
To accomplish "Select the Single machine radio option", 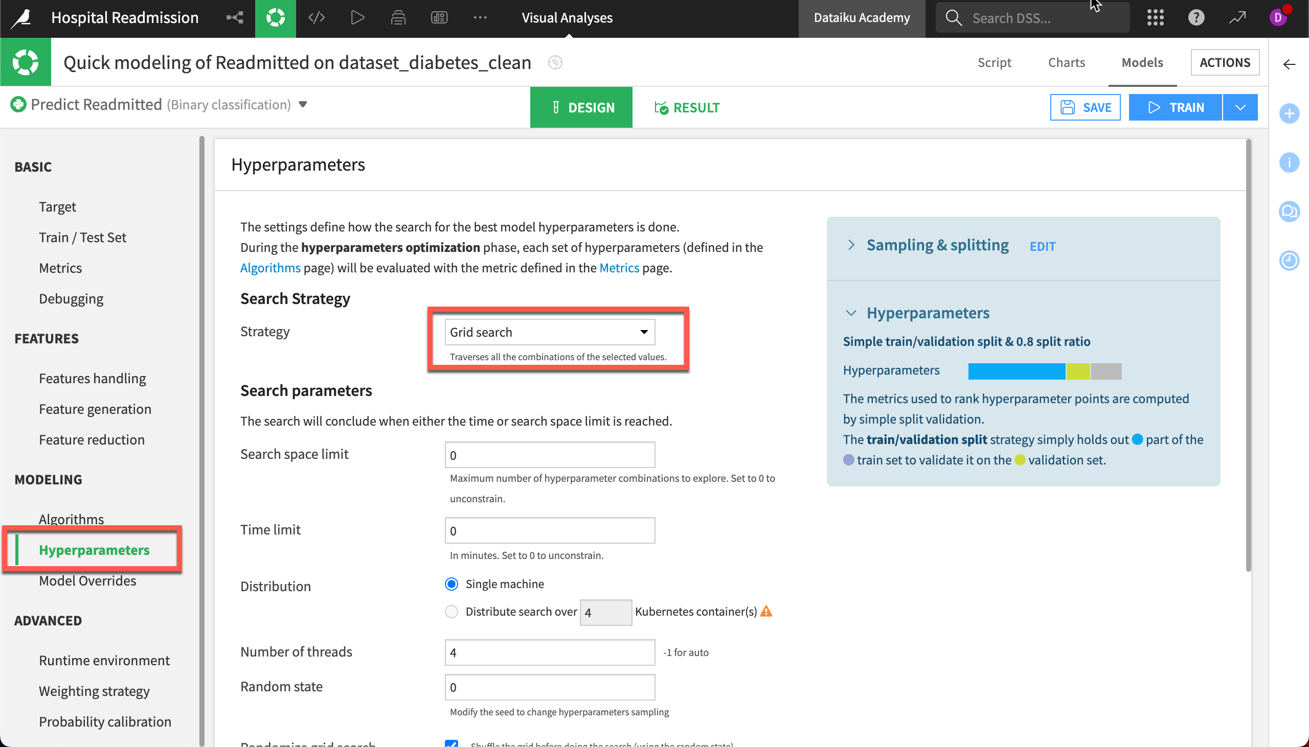I will coord(451,584).
